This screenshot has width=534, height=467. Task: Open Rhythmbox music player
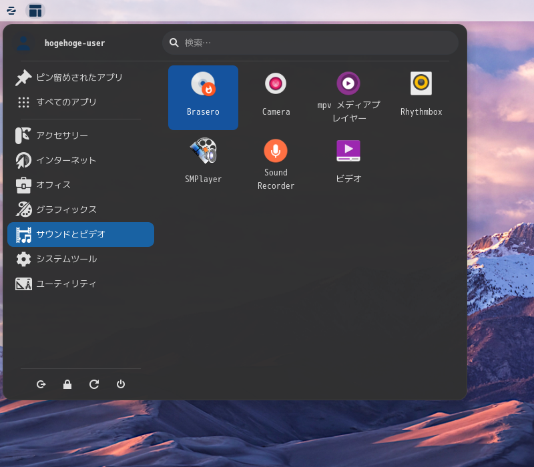click(x=421, y=97)
